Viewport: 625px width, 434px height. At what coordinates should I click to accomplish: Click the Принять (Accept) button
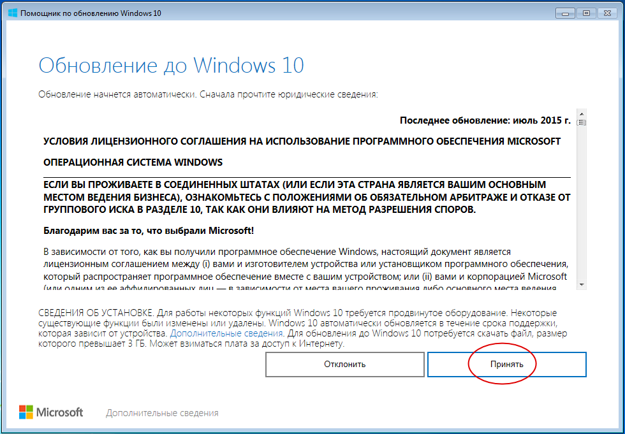(x=506, y=365)
